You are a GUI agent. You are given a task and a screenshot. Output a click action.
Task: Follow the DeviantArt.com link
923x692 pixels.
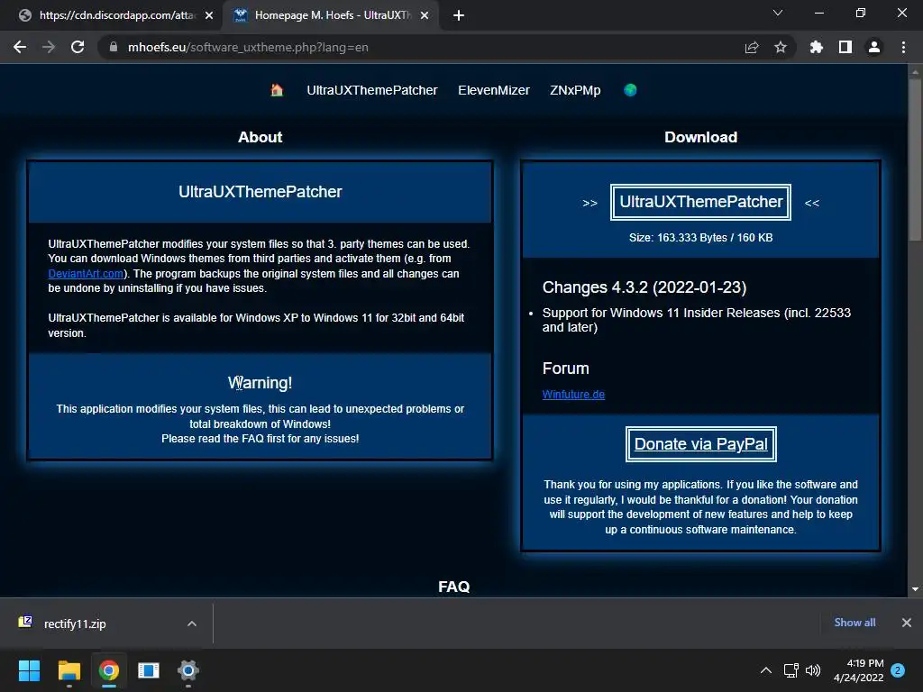(86, 274)
